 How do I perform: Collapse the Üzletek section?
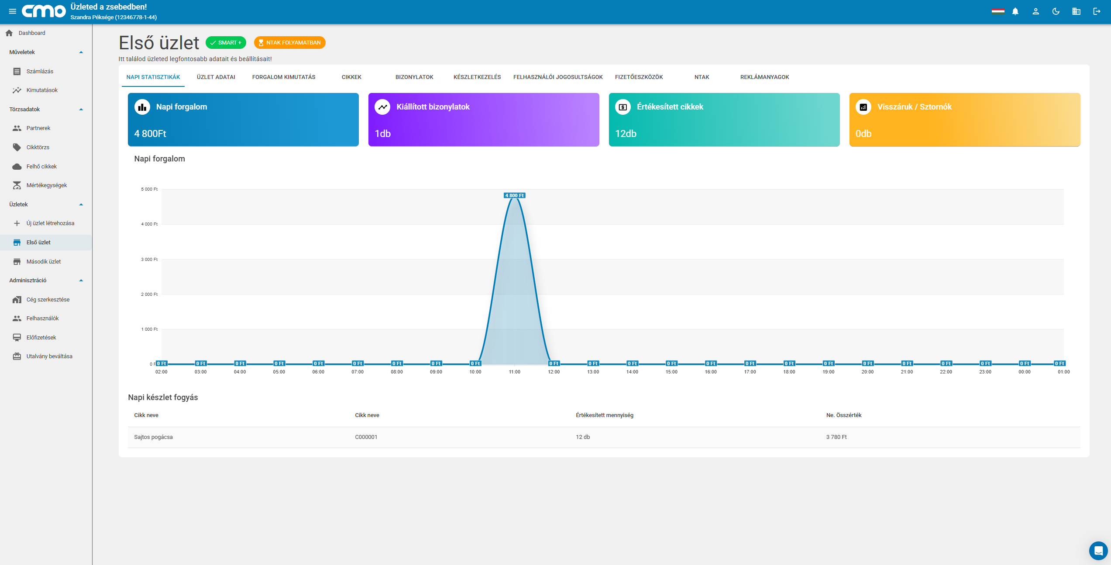pos(81,205)
